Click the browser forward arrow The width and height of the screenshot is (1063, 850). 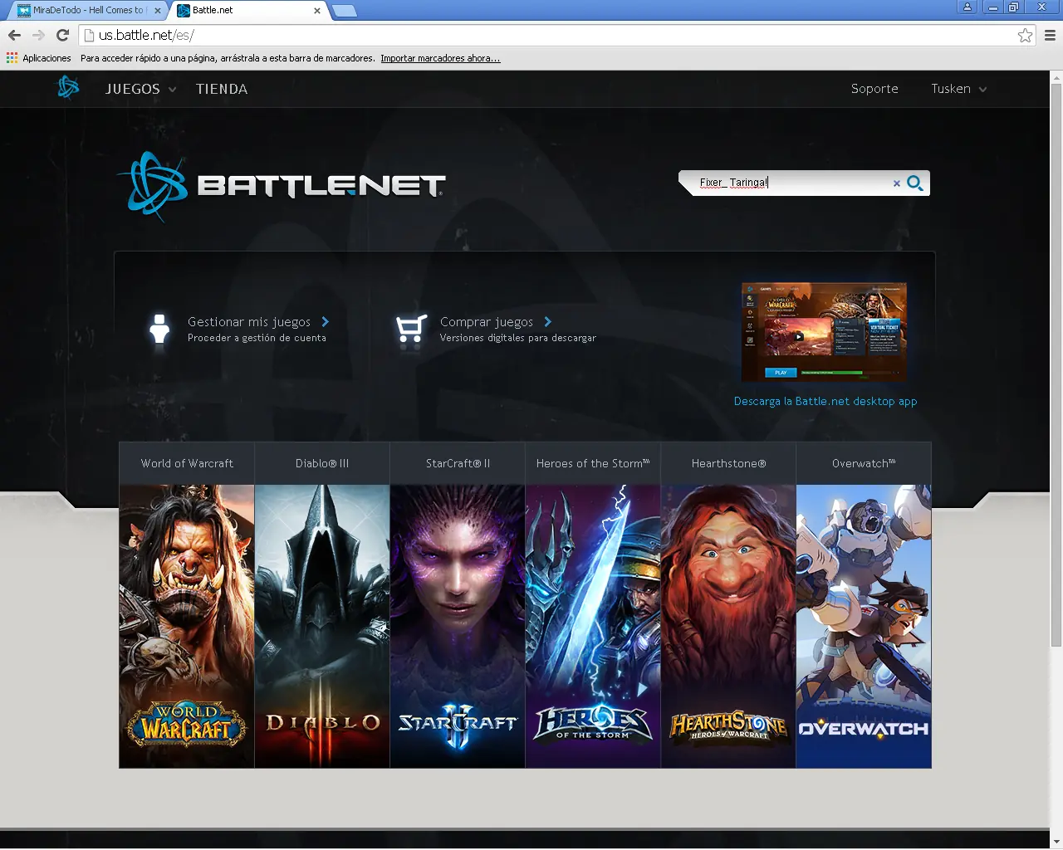pos(38,35)
